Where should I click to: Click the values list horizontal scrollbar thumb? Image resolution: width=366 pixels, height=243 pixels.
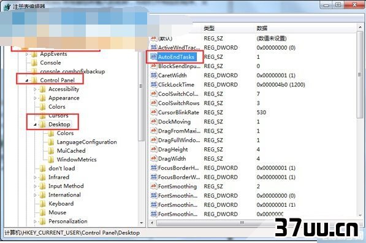point(242,223)
